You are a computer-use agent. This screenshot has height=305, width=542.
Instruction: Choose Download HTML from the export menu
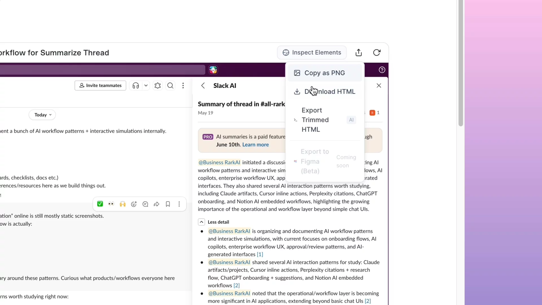(325, 91)
